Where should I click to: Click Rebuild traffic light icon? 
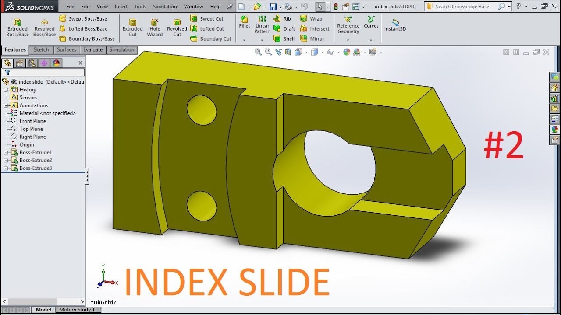(336, 7)
